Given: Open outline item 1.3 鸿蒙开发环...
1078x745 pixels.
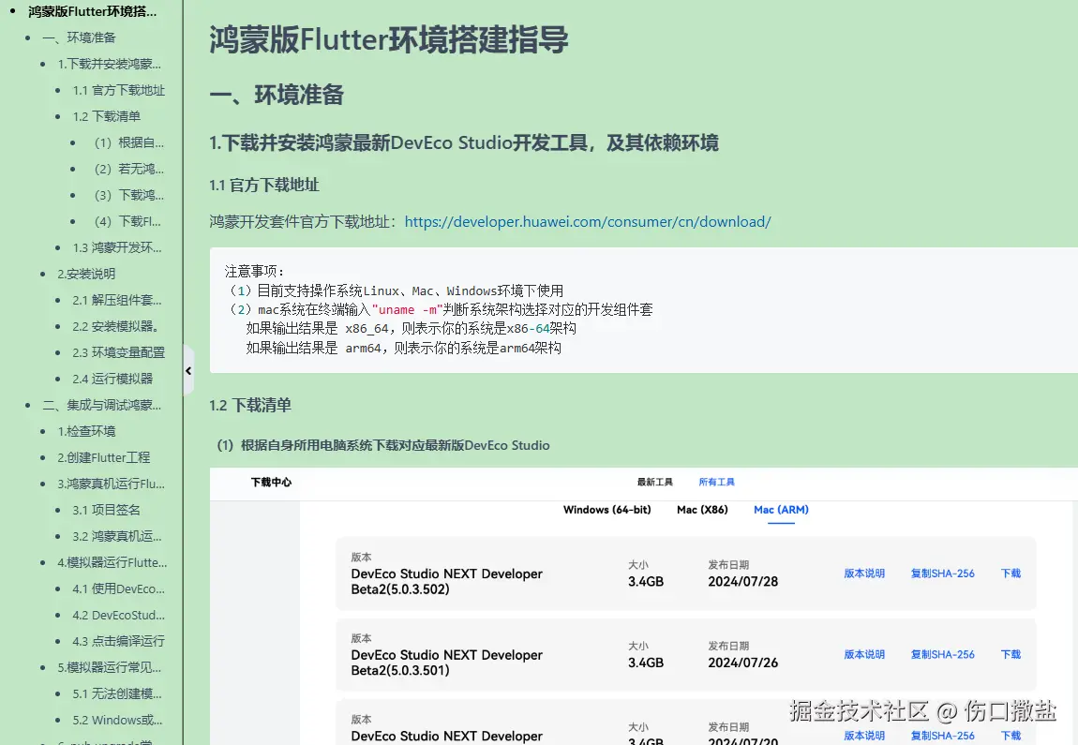Looking at the screenshot, I should coord(117,247).
